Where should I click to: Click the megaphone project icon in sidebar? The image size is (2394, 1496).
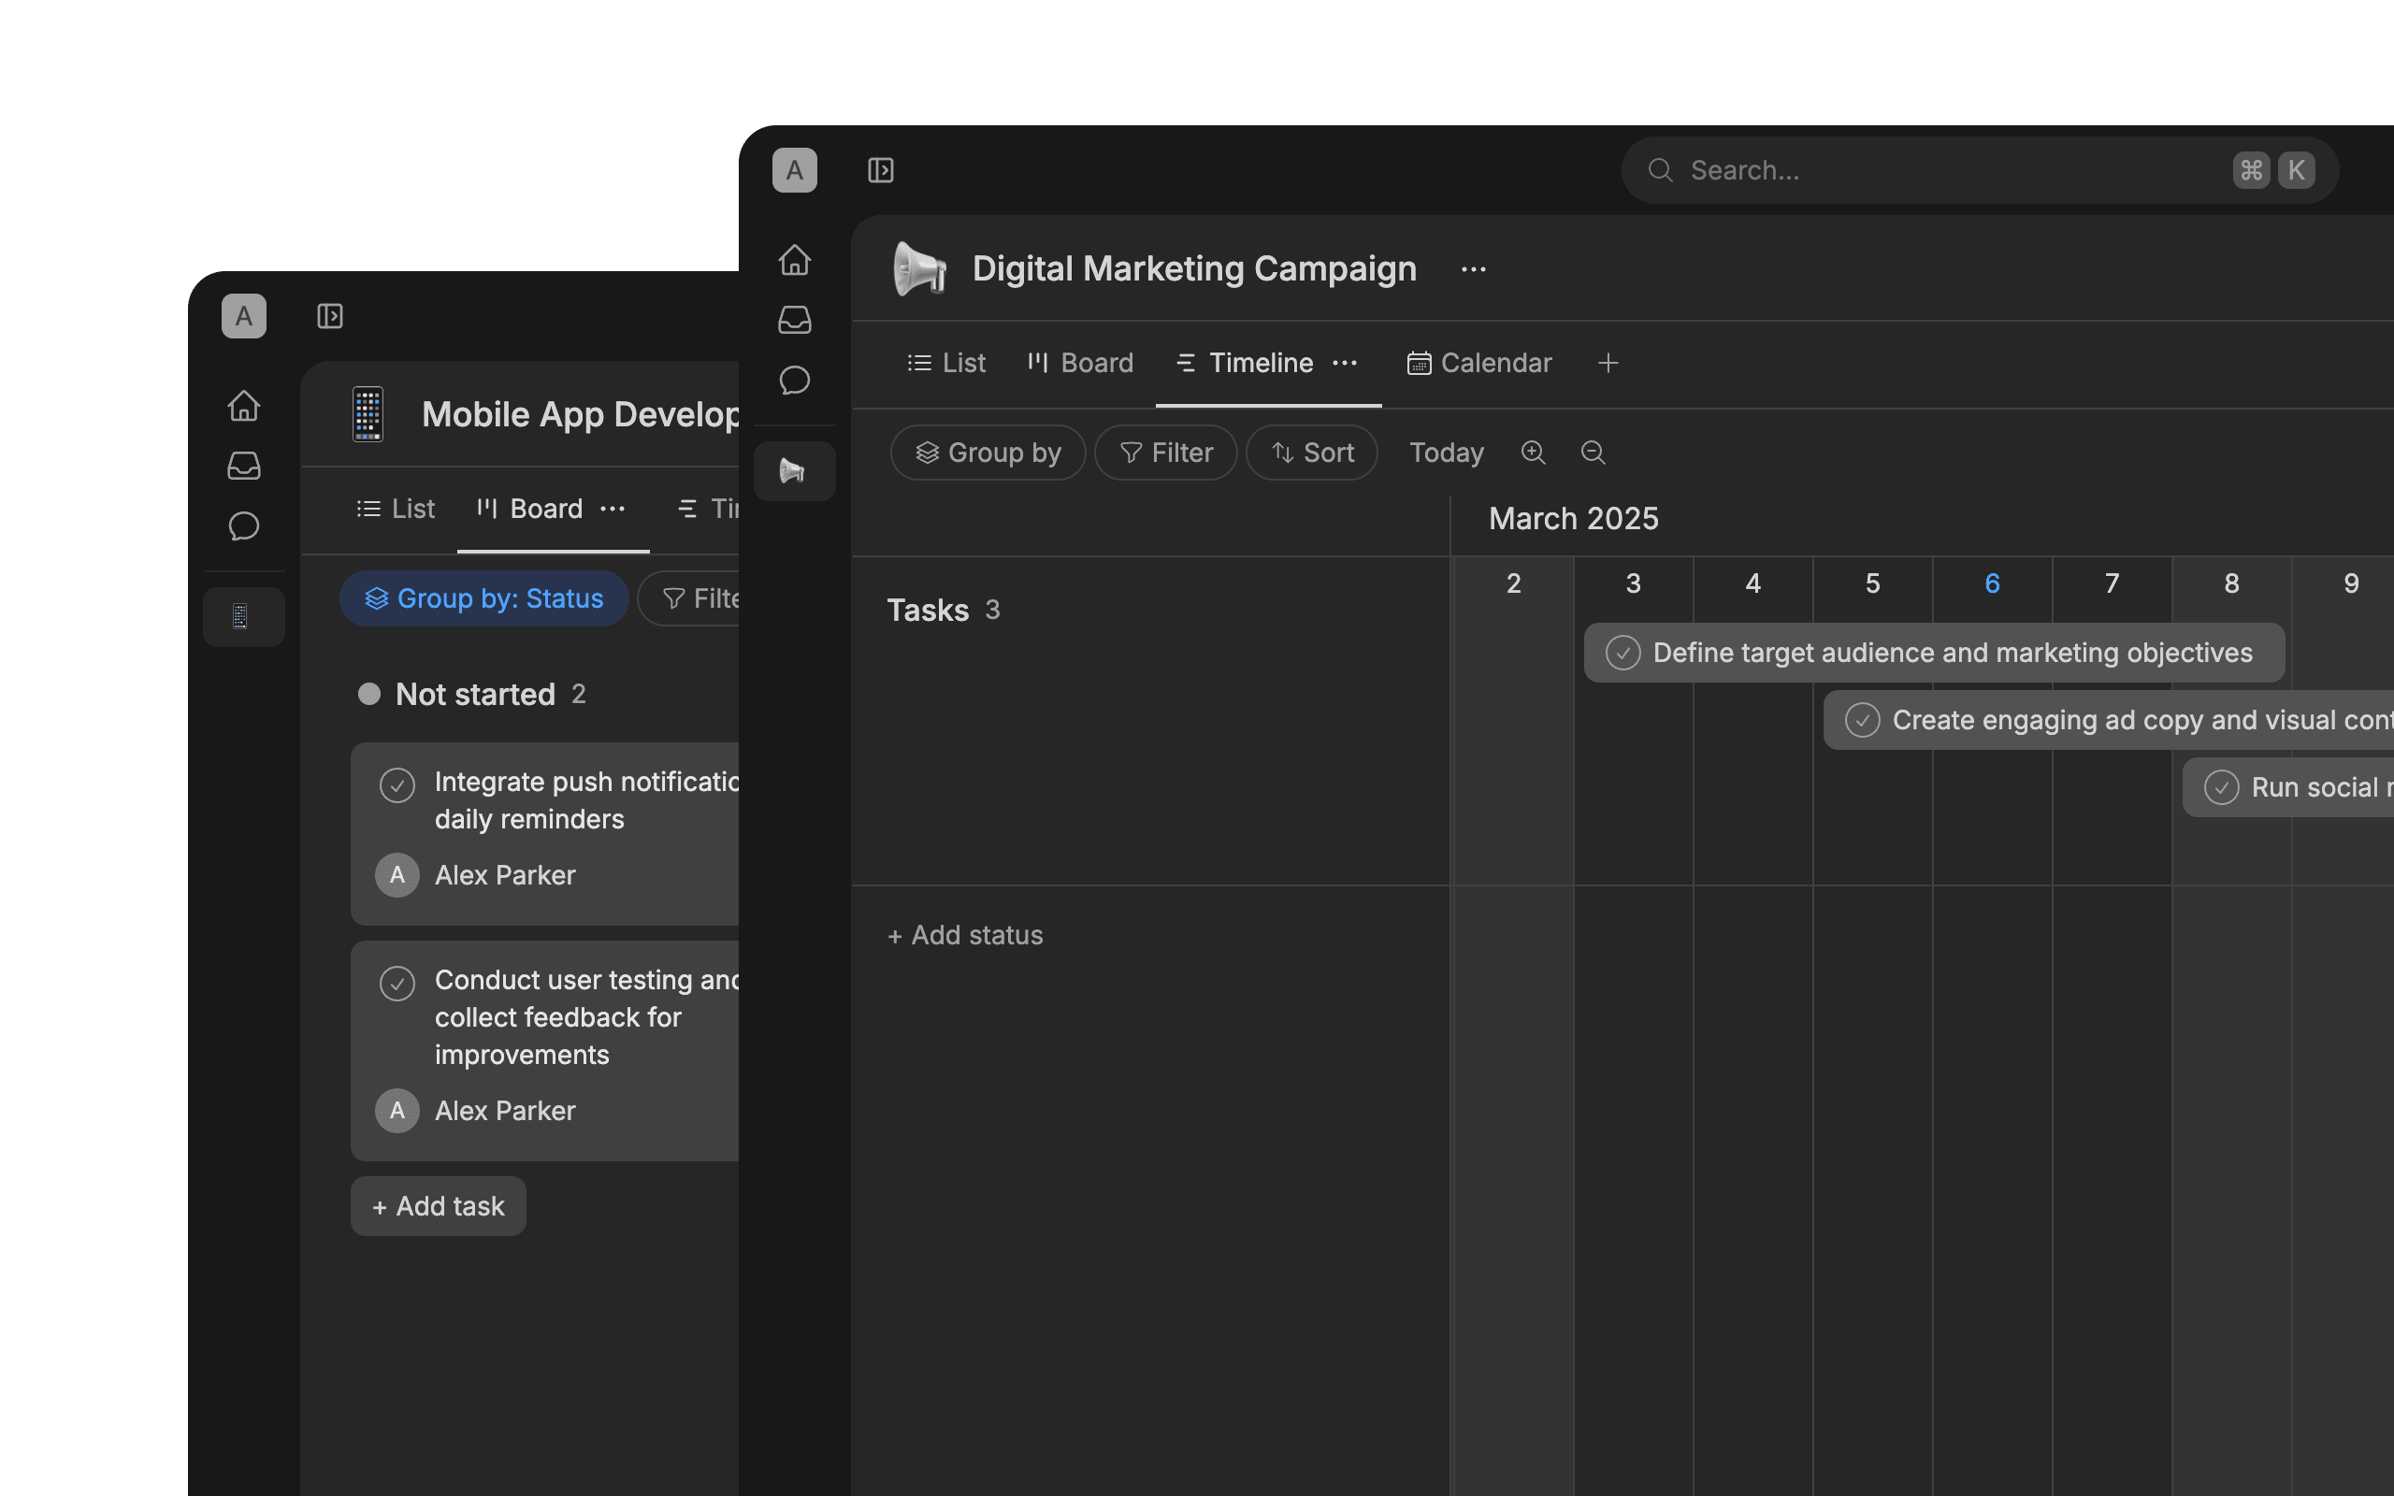(x=793, y=471)
